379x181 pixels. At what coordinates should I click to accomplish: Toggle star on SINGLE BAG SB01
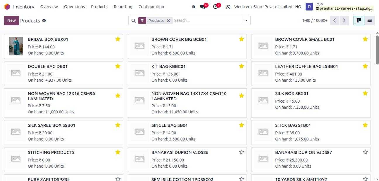242,125
